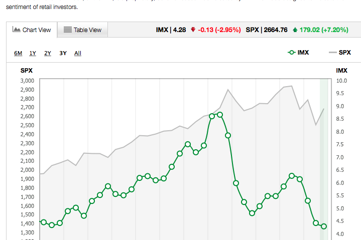The width and height of the screenshot is (361, 240).
Task: Toggle the IMX series via its legend label
Action: point(303,52)
